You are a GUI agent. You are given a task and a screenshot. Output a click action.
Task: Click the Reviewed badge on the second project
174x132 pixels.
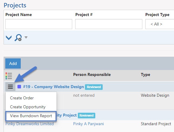pyautogui.click(x=86, y=115)
